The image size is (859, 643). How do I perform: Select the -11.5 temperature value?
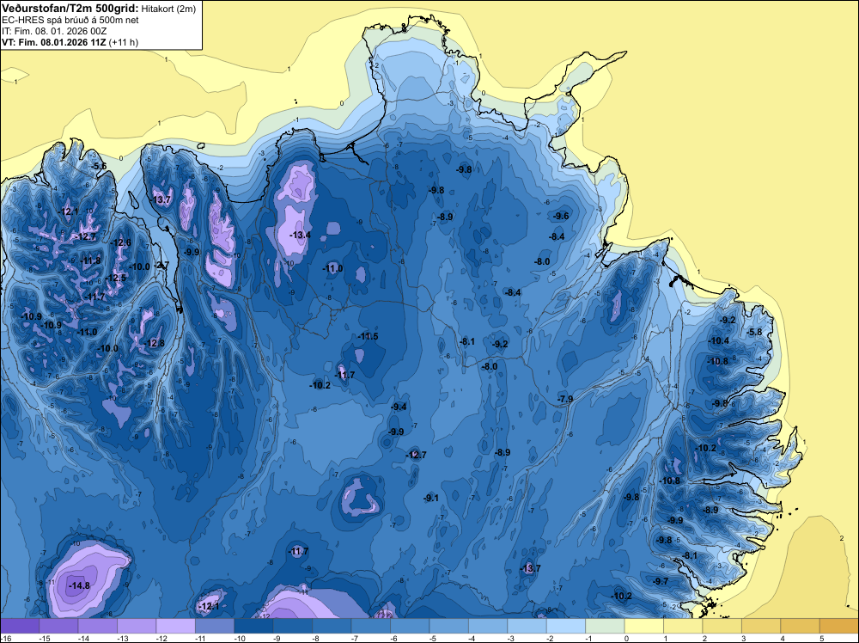[x=368, y=337]
